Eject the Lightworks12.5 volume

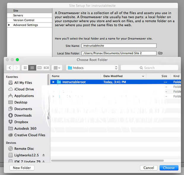(x=44, y=155)
